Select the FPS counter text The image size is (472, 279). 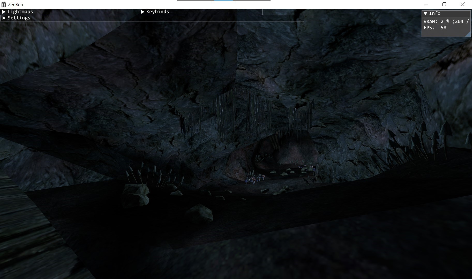coord(435,28)
